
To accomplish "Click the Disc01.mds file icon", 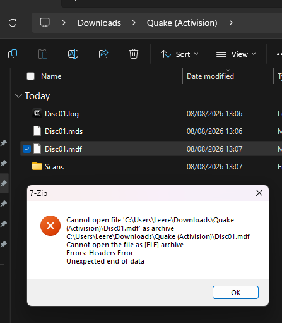I will click(37, 131).
